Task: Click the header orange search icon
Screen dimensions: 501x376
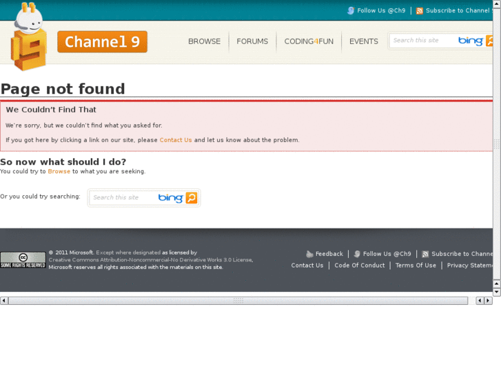Action: [489, 41]
